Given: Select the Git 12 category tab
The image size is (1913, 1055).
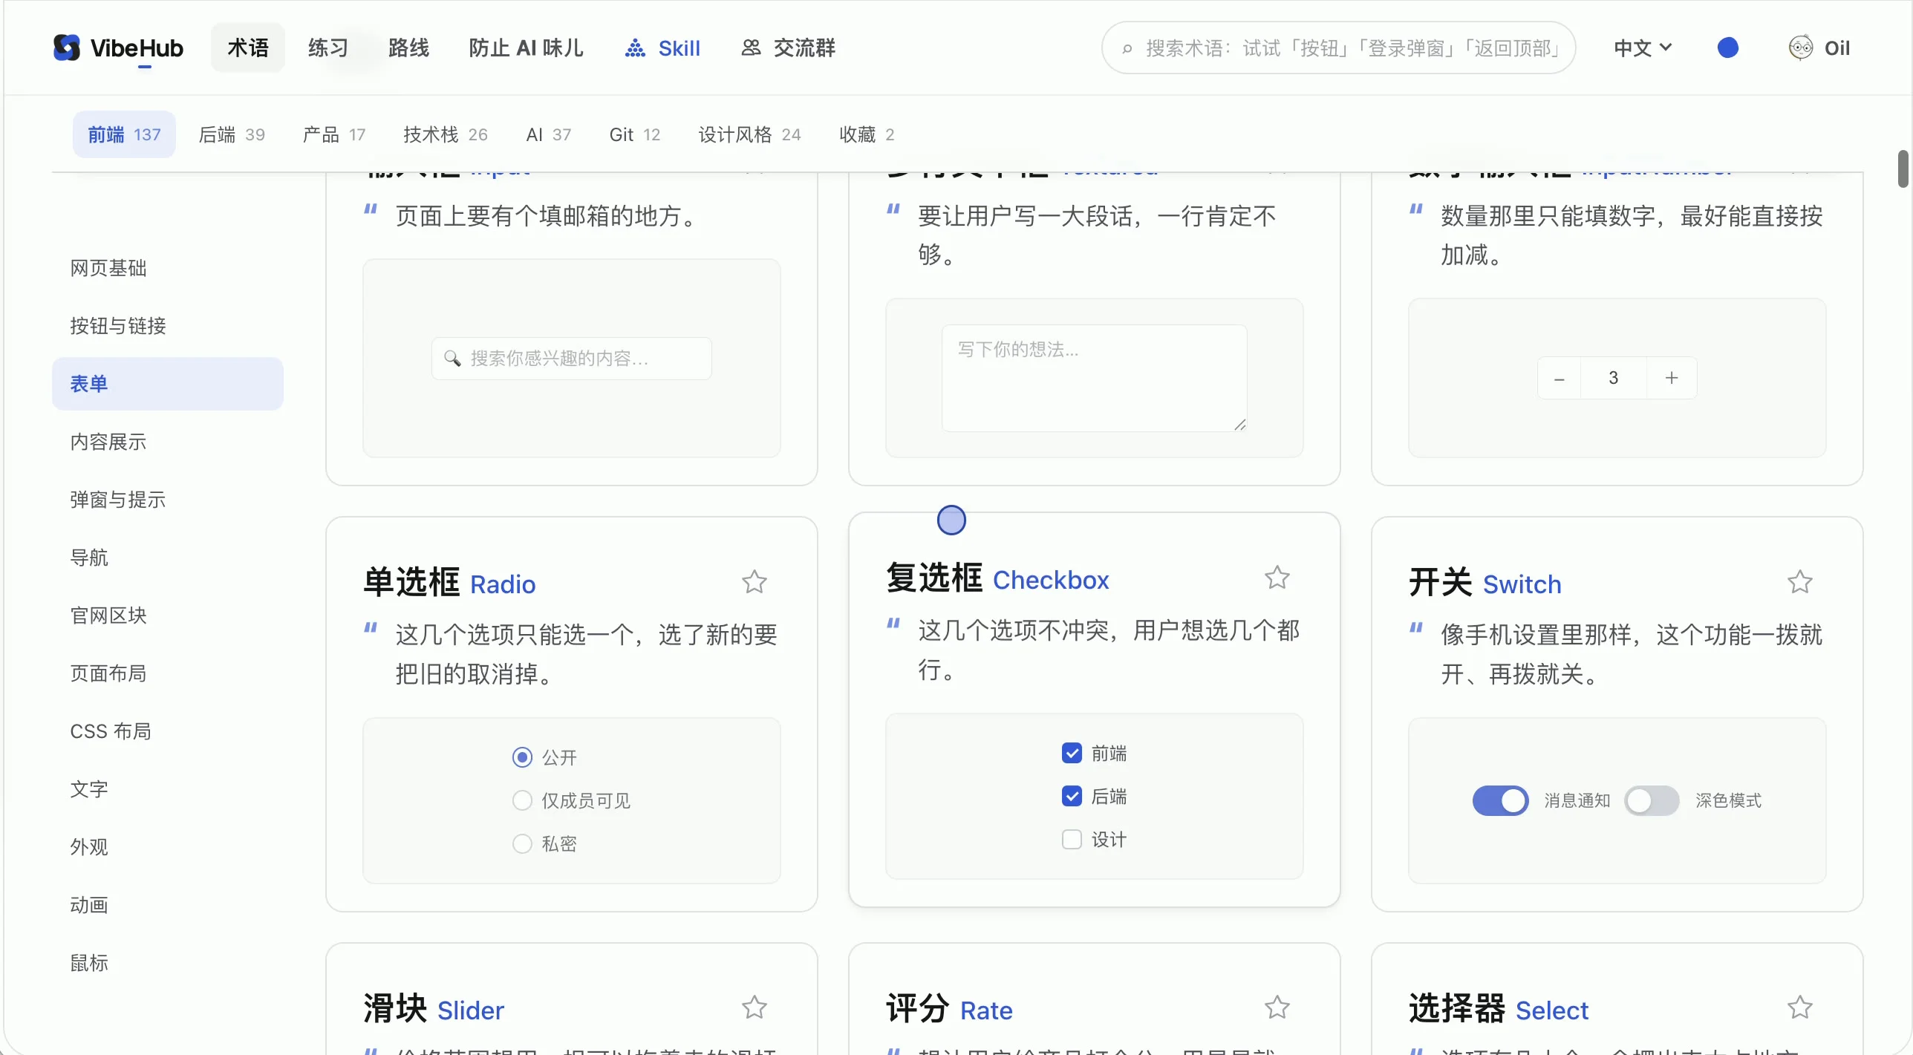Looking at the screenshot, I should [x=635, y=134].
